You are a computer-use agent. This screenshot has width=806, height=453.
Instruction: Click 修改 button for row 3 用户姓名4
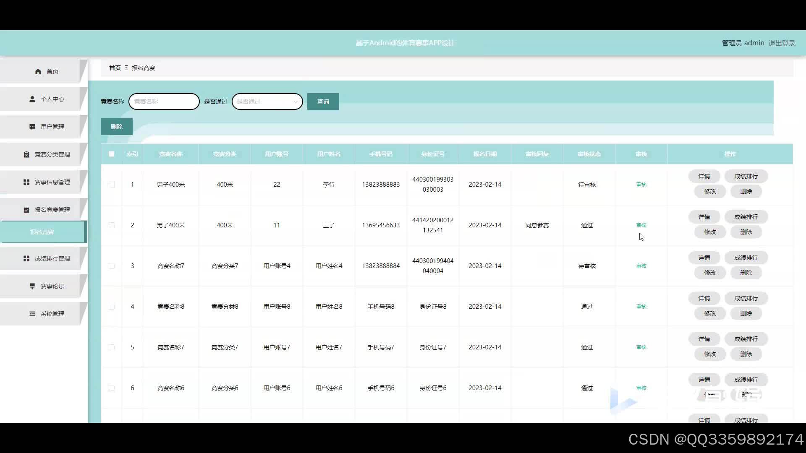(x=710, y=273)
